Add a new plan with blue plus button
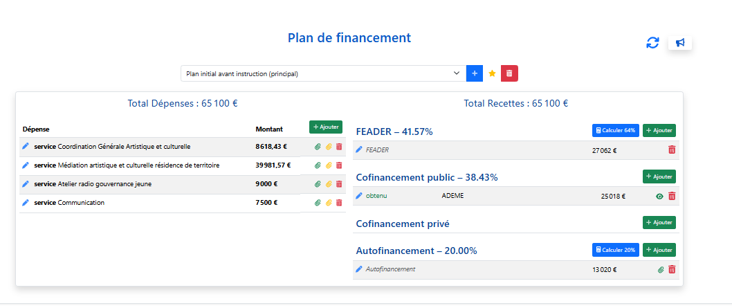Image resolution: width=732 pixels, height=308 pixels. (475, 73)
